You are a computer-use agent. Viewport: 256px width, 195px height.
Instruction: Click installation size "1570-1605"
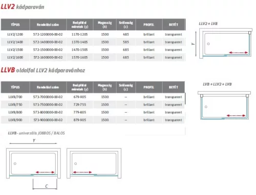click(x=79, y=57)
